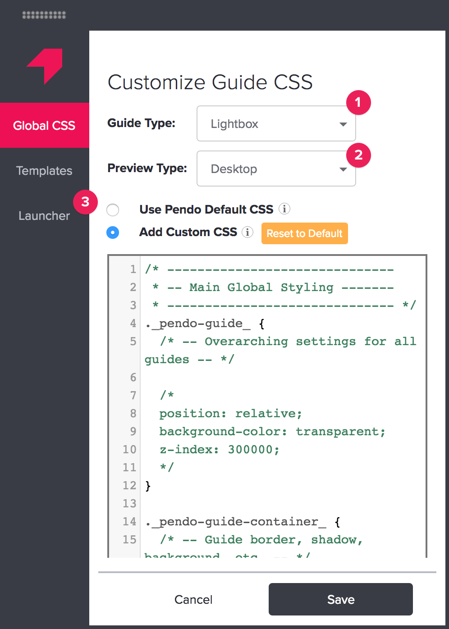Click the numbered badge 2 marker
This screenshot has width=449, height=629.
click(x=358, y=155)
